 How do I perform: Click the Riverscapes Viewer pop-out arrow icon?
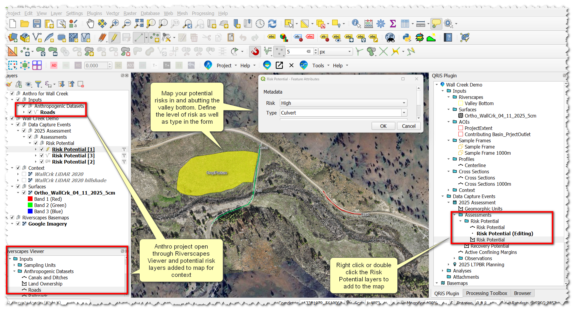click(x=279, y=65)
